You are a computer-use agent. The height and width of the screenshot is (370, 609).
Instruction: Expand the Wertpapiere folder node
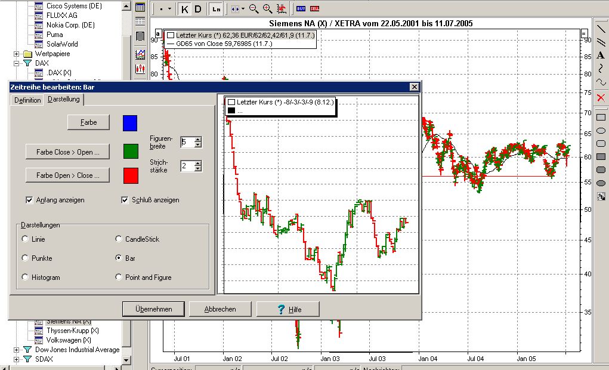coord(16,54)
